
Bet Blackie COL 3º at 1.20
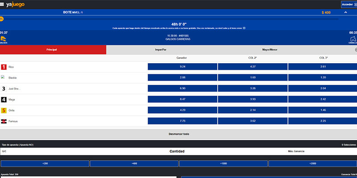pyautogui.click(x=323, y=77)
